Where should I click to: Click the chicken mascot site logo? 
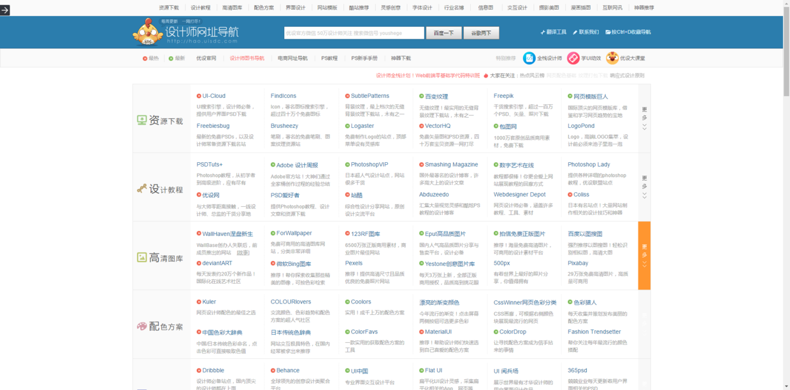147,32
